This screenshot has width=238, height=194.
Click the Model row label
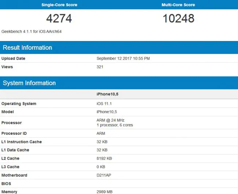coord(8,112)
